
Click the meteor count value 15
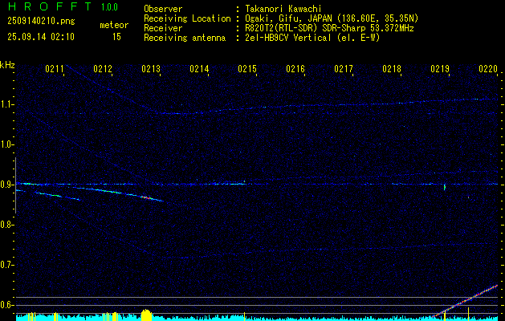point(116,36)
